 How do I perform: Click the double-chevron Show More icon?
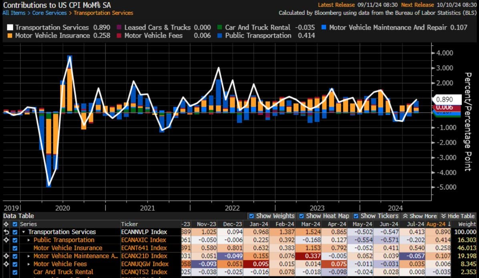405,216
